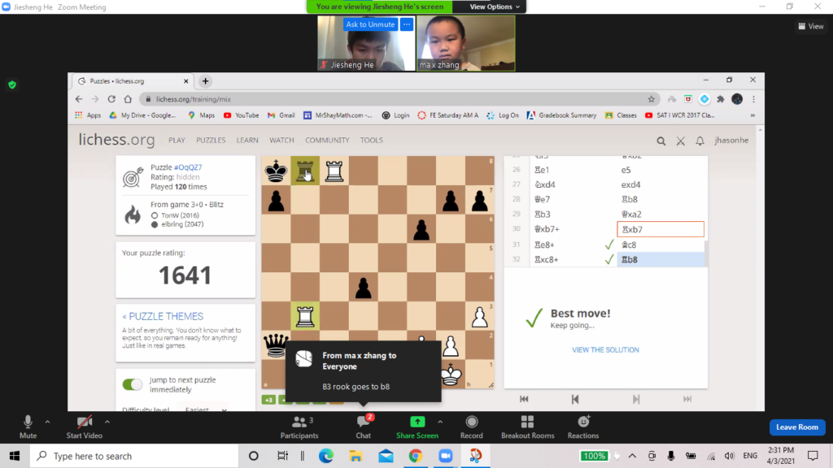
Task: Open jhasonhe user menu
Action: click(x=731, y=140)
